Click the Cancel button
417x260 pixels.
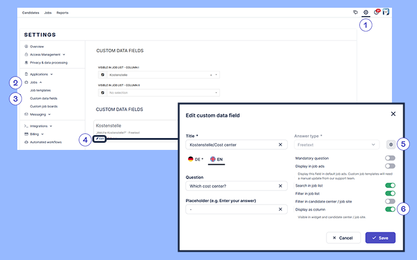click(343, 238)
